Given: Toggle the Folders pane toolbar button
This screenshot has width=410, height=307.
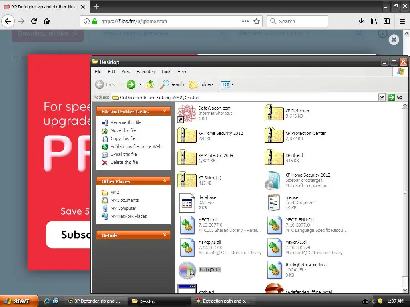Looking at the screenshot, I should pyautogui.click(x=201, y=84).
